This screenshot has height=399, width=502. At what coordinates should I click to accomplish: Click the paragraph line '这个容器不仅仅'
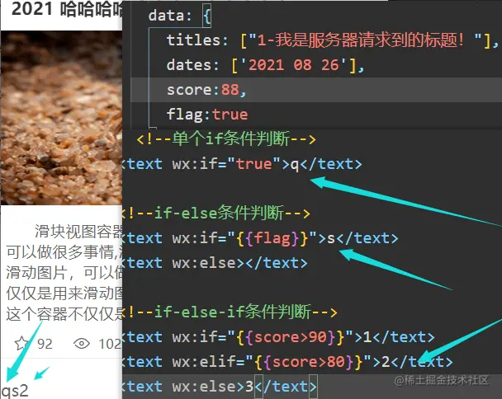point(64,314)
